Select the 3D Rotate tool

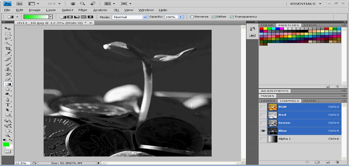click(x=8, y=121)
